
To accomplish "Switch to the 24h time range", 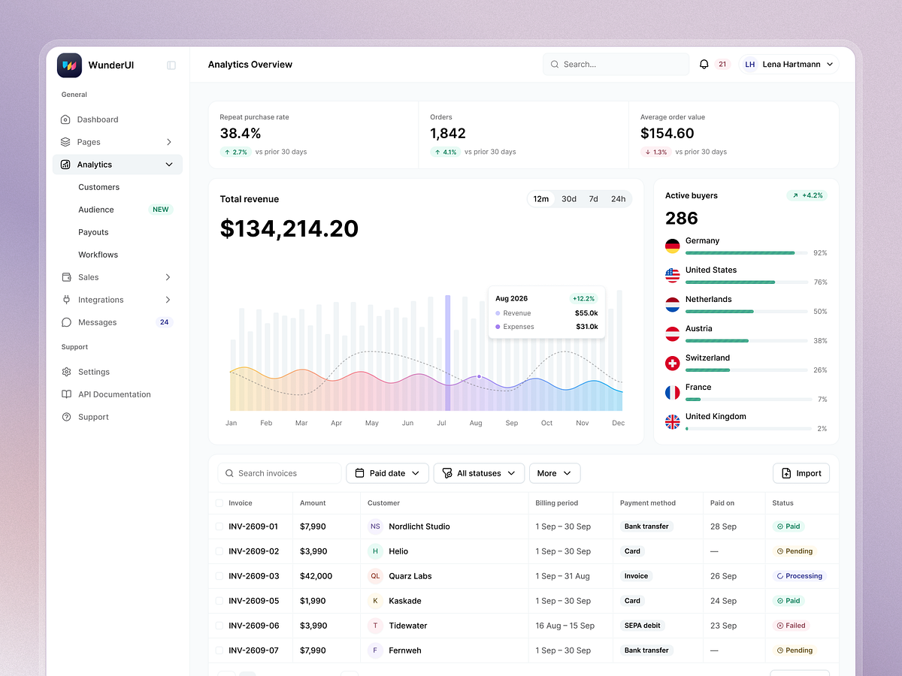I will (618, 199).
